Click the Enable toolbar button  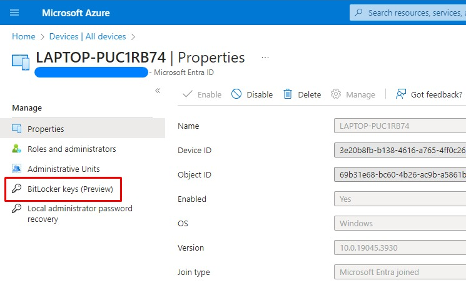tap(202, 94)
